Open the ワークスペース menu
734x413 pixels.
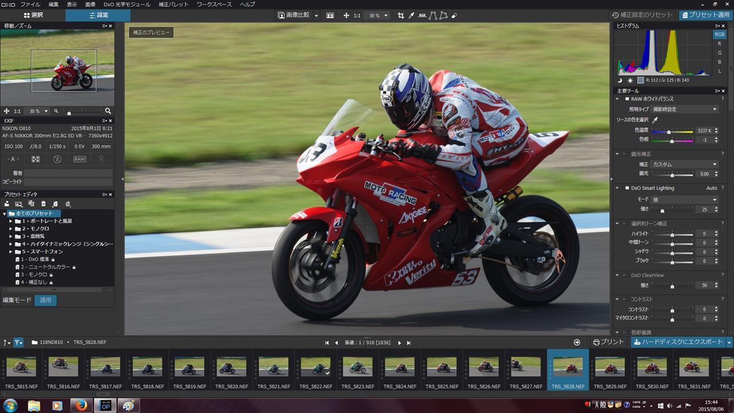[x=214, y=4]
